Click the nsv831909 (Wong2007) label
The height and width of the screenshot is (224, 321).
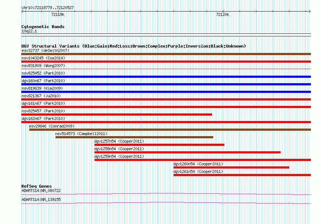pyautogui.click(x=43, y=66)
